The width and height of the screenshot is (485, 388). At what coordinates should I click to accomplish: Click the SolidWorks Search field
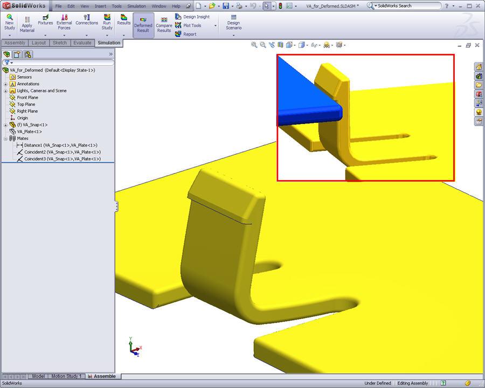(x=404, y=6)
